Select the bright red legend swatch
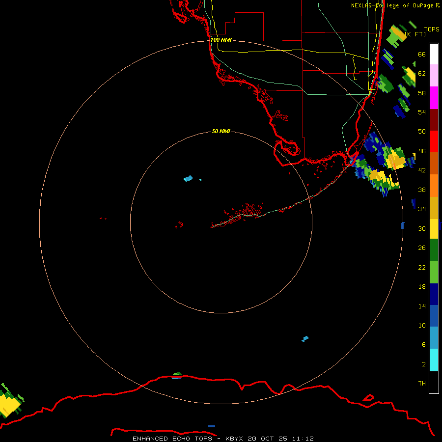Screen dimensions: 442x442 [434, 141]
